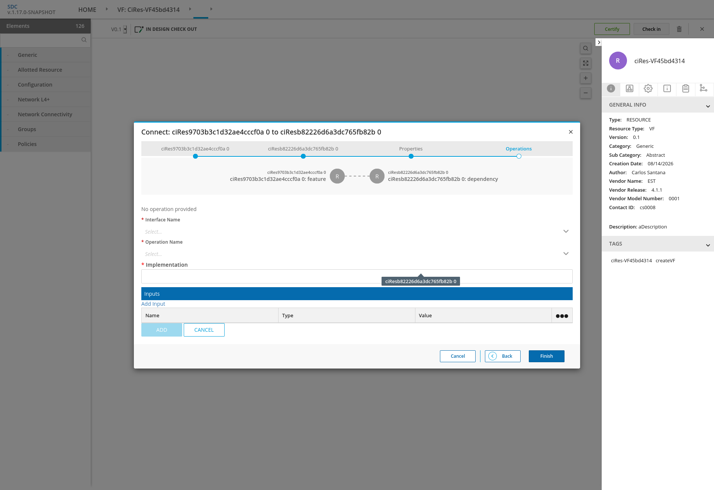Expand the Generic elements category
714x490 pixels.
46,55
